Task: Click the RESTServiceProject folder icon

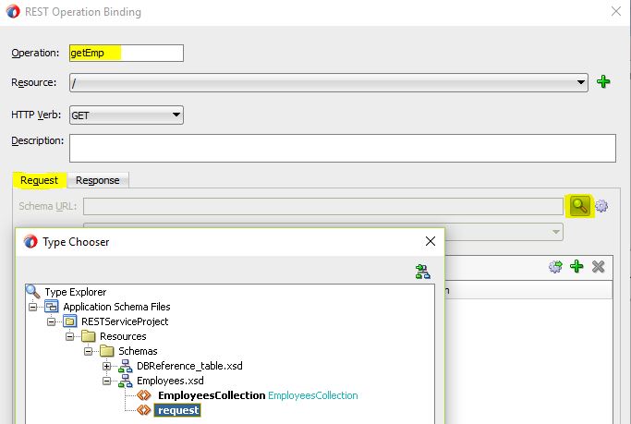Action: [69, 321]
